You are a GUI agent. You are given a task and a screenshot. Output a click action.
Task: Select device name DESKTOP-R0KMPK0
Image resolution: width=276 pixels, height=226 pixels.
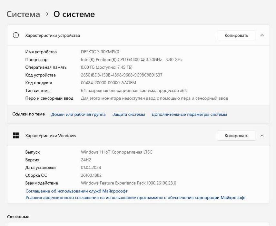[x=100, y=52]
